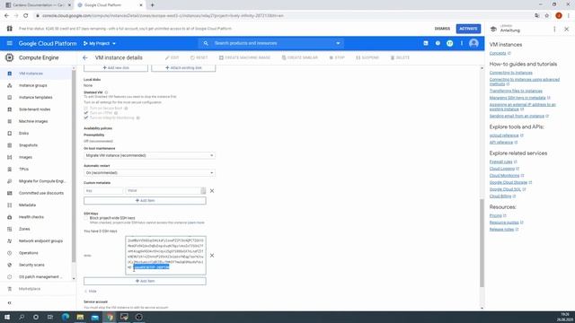Click DISMISS on the free trial banner
This screenshot has width=575, height=323.
click(x=442, y=29)
